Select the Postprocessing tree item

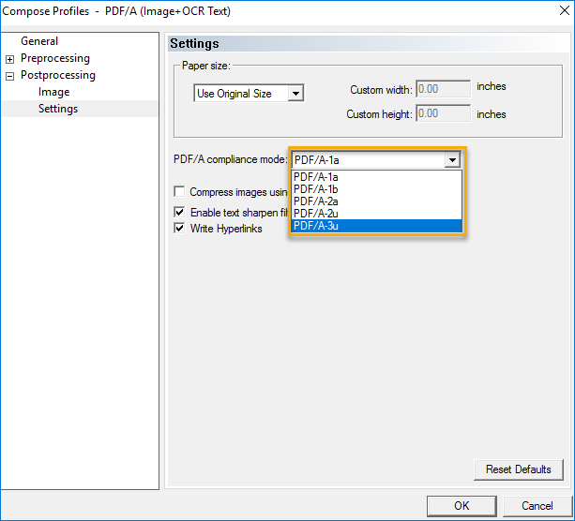58,75
